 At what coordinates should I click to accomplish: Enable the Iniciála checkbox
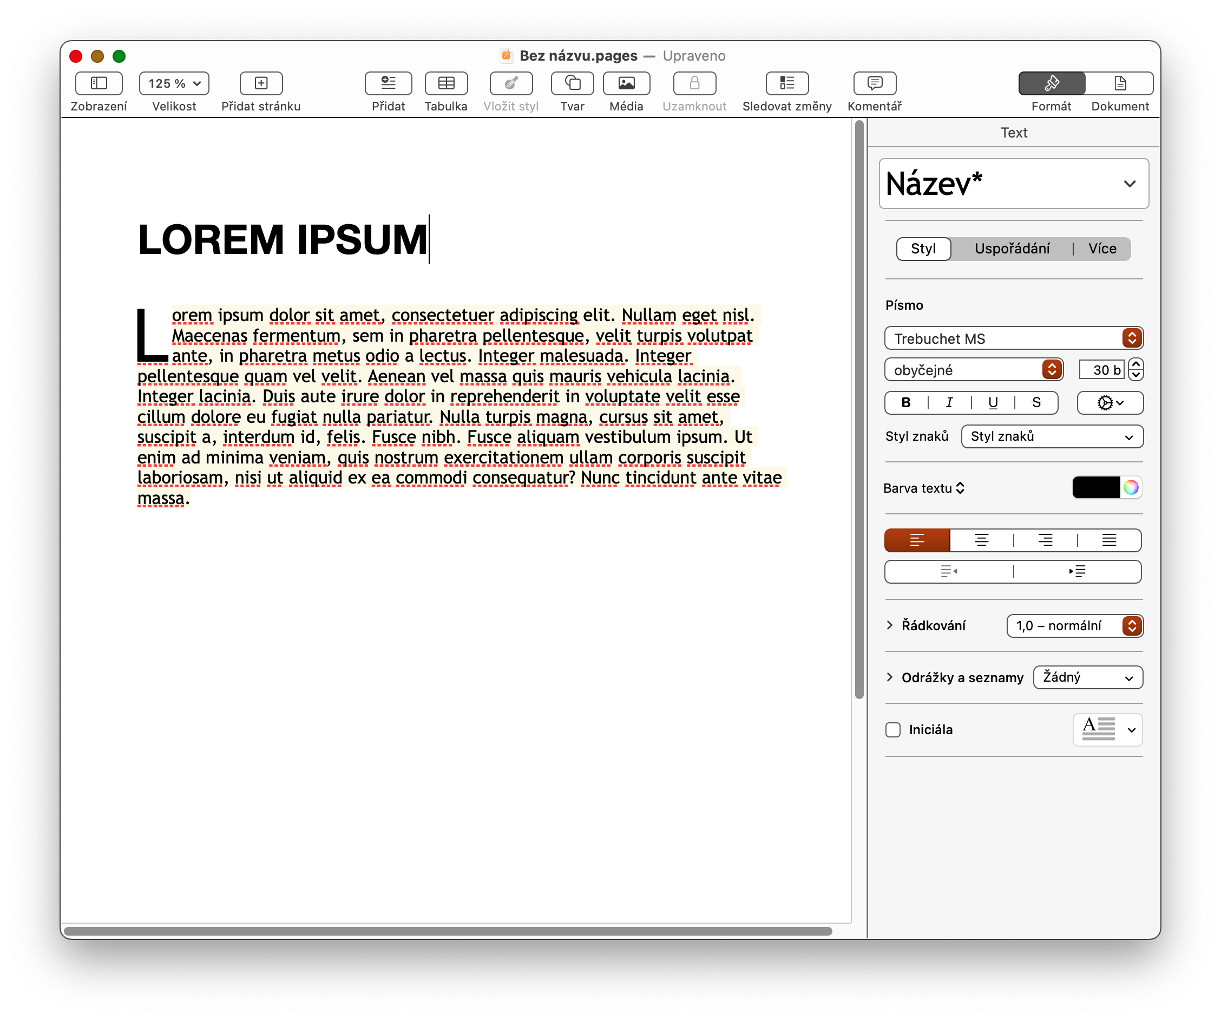click(x=893, y=729)
